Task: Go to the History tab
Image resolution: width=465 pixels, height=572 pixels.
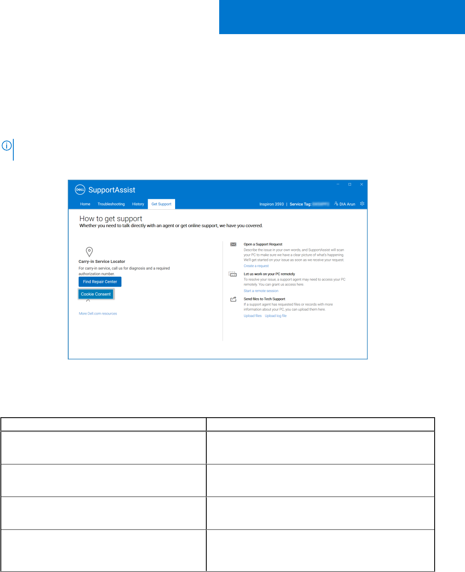Action: click(x=138, y=204)
